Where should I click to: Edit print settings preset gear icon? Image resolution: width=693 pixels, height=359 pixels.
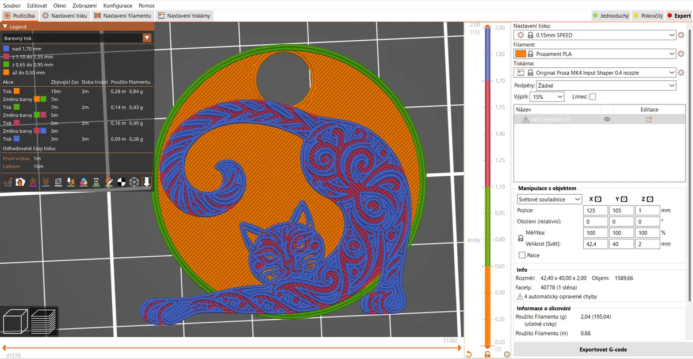(x=681, y=35)
